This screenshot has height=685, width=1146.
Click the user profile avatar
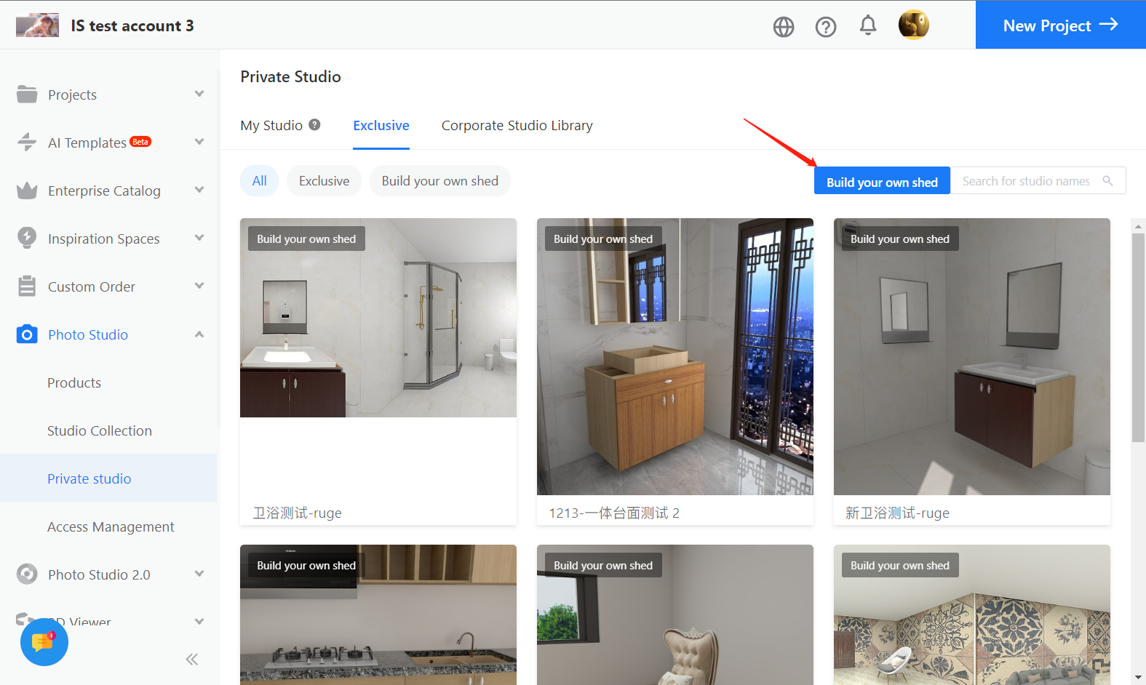(x=913, y=25)
